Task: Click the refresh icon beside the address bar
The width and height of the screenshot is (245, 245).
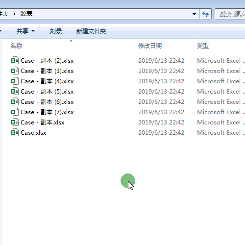Action: pos(205,14)
